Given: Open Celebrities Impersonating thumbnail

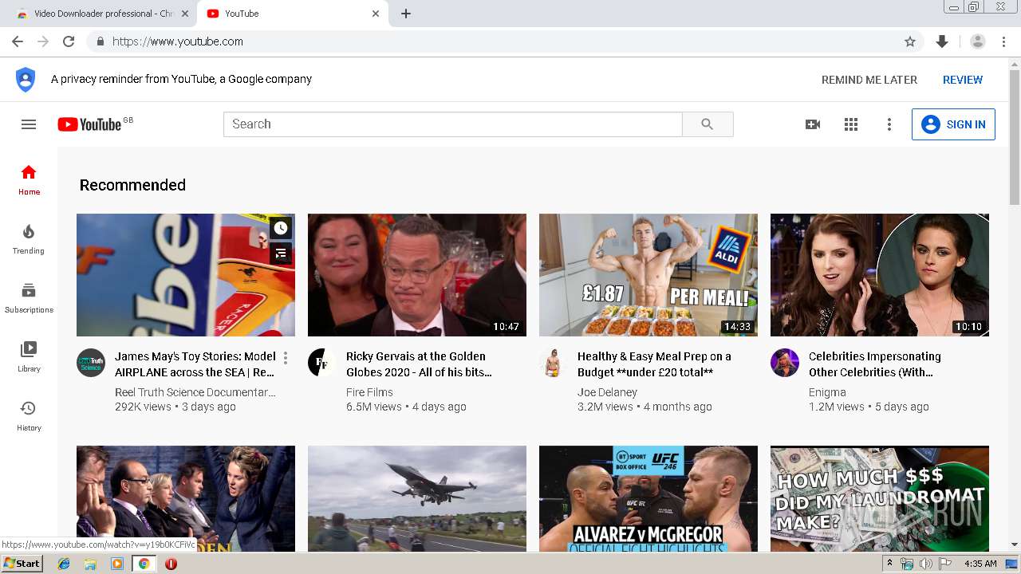Looking at the screenshot, I should pos(880,275).
